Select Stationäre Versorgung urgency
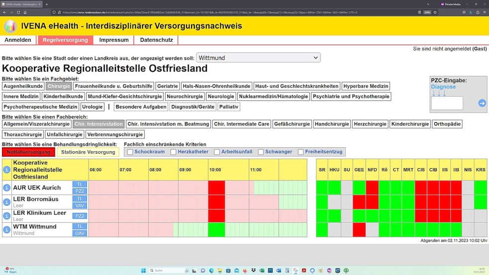Screen dimensions: 489x275 click(88, 152)
